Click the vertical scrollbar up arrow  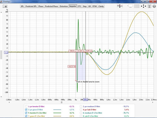pyautogui.click(x=1, y=12)
